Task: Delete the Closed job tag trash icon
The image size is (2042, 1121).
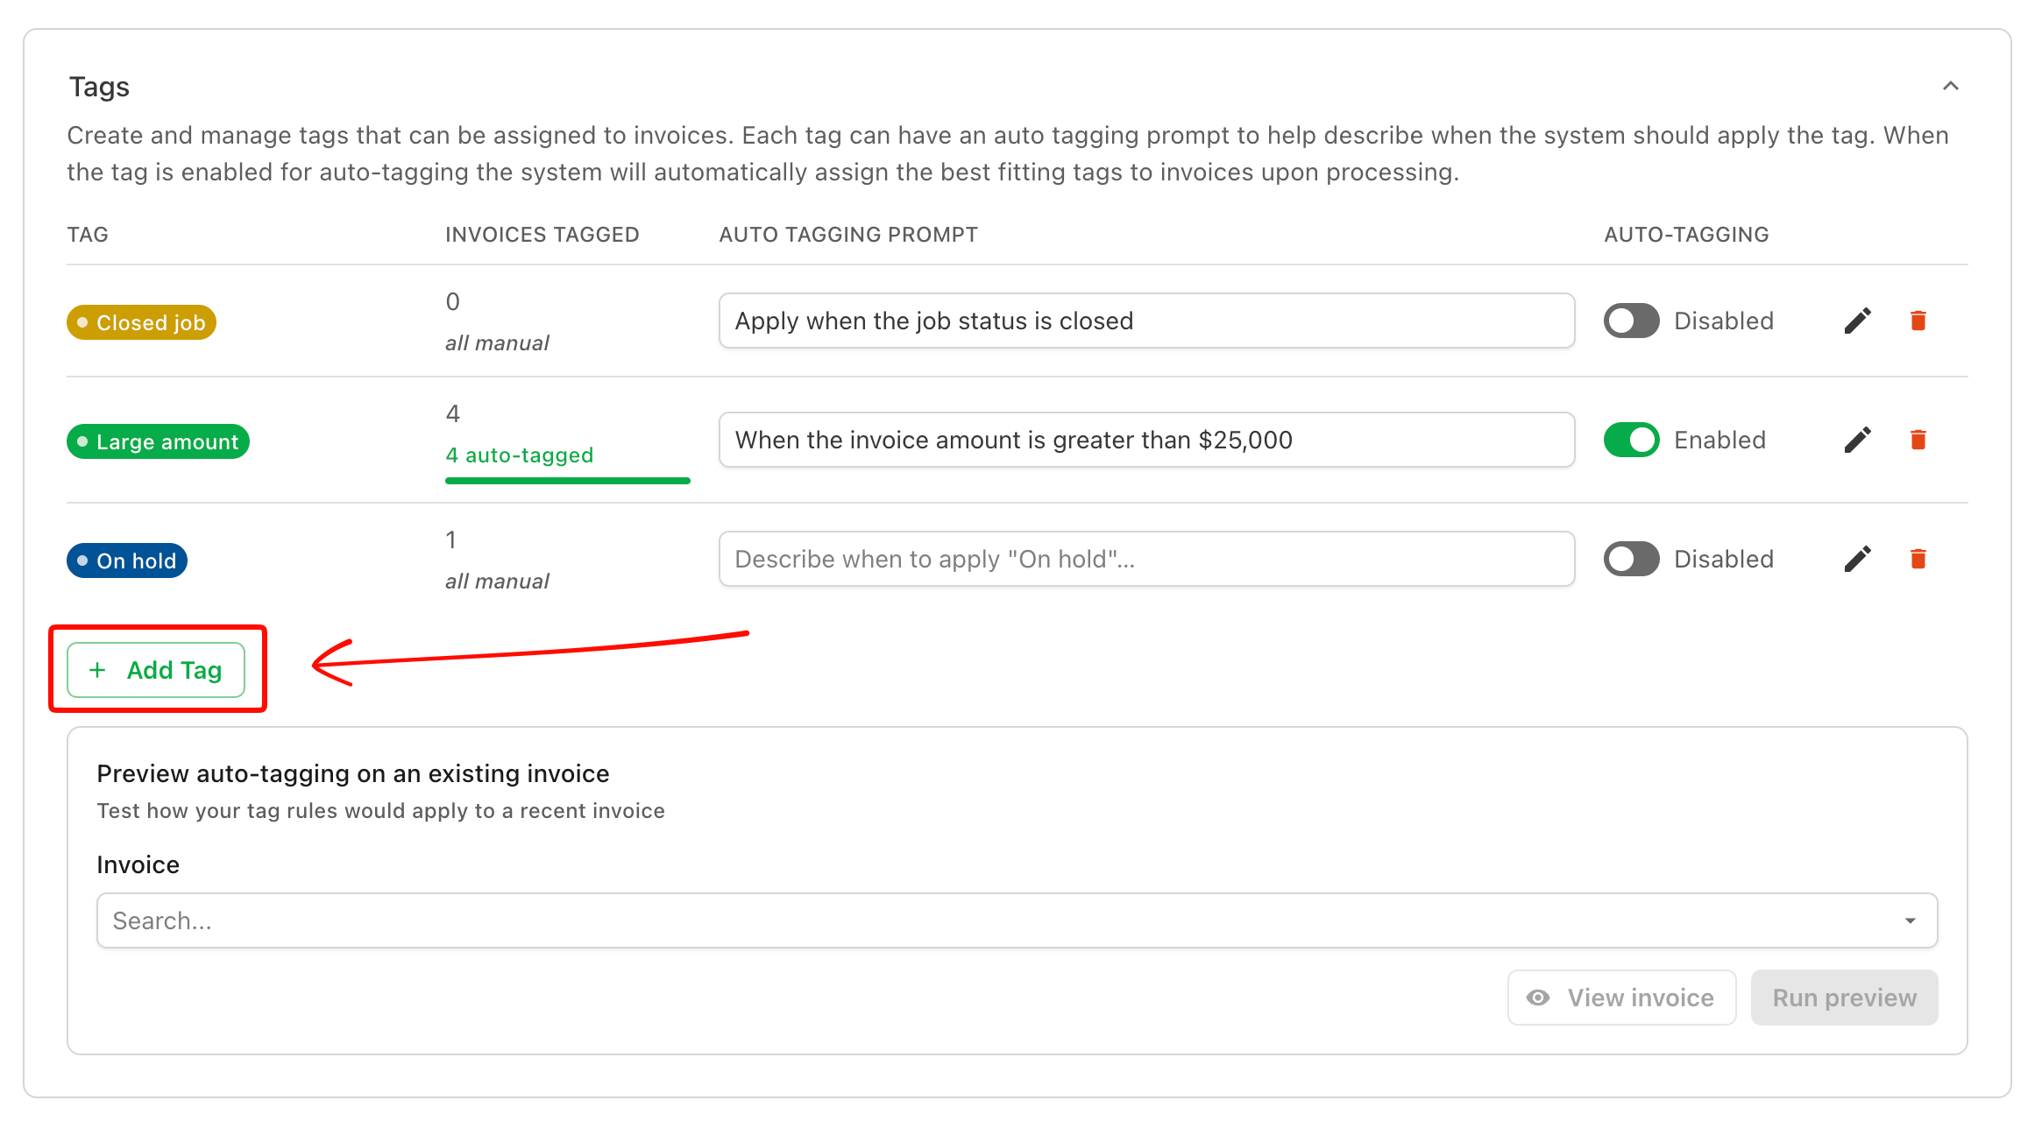Action: pos(1918,321)
